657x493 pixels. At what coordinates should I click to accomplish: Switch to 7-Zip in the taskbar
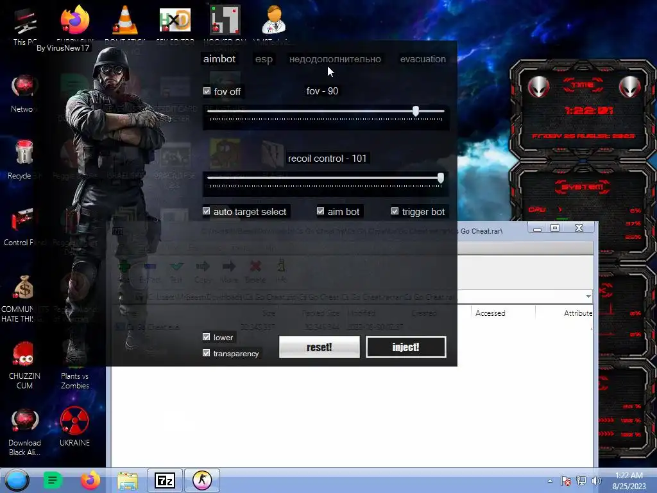(x=165, y=480)
